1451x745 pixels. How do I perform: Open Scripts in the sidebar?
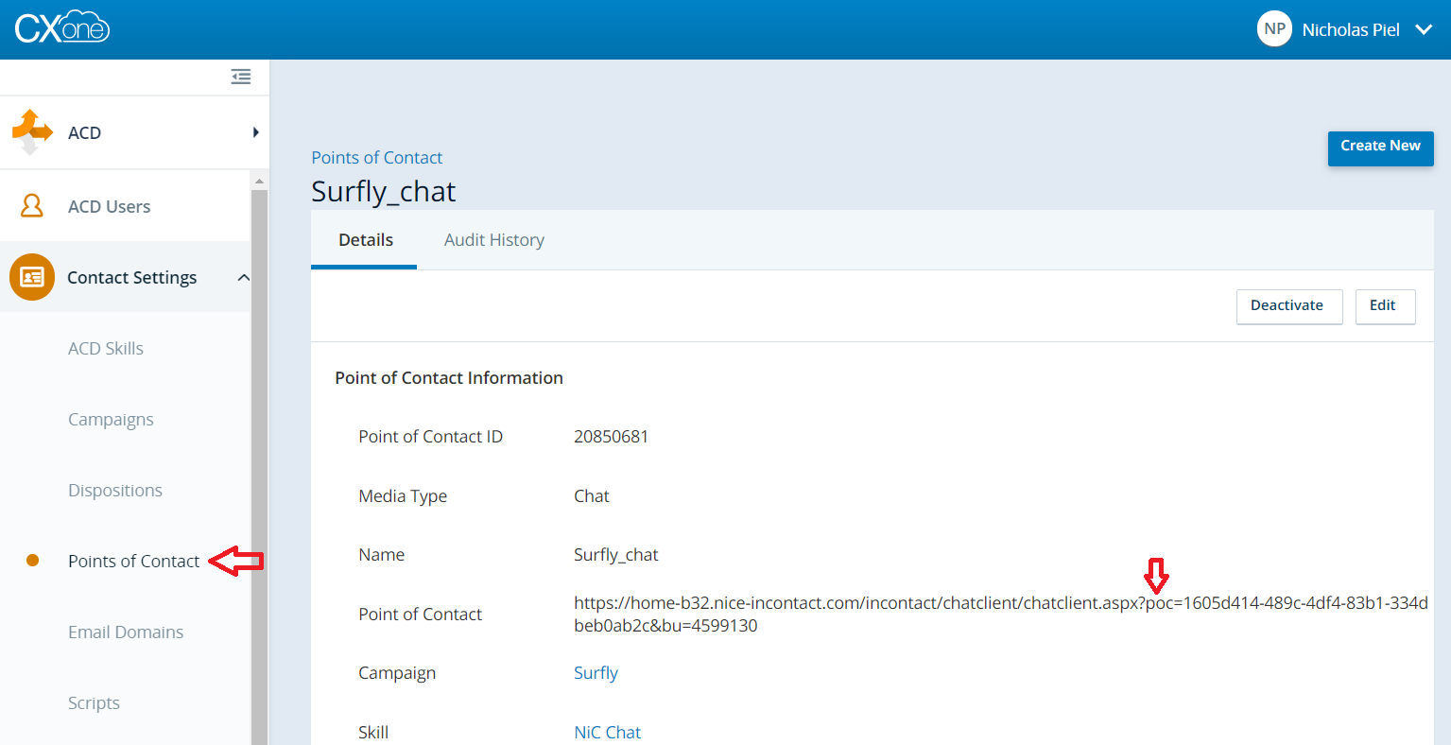(x=94, y=702)
